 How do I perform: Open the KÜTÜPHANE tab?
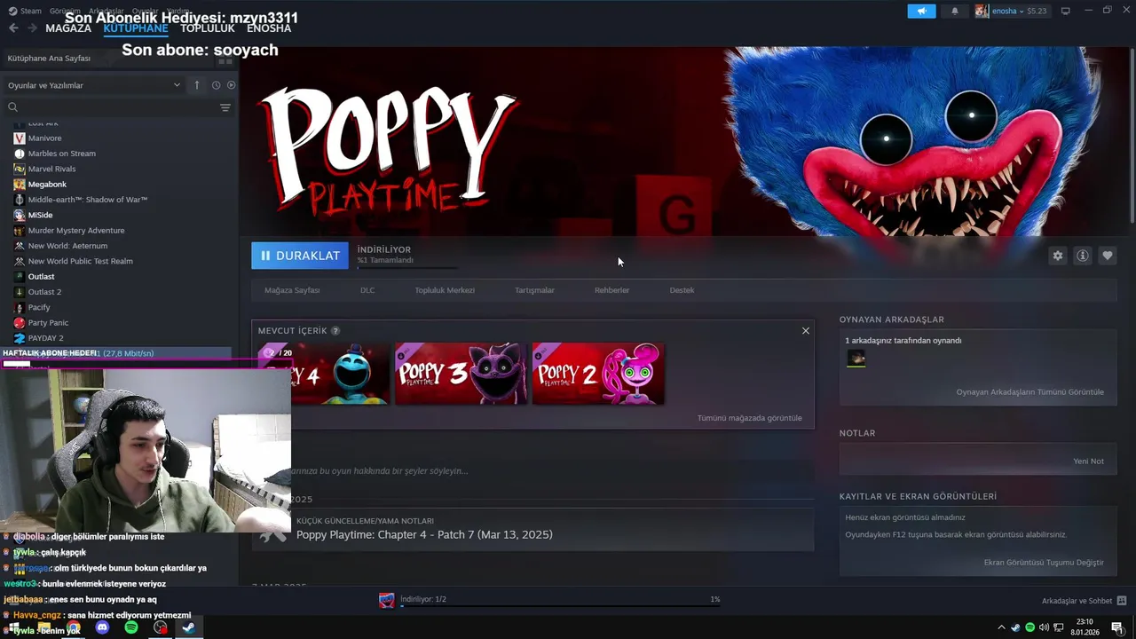(135, 28)
